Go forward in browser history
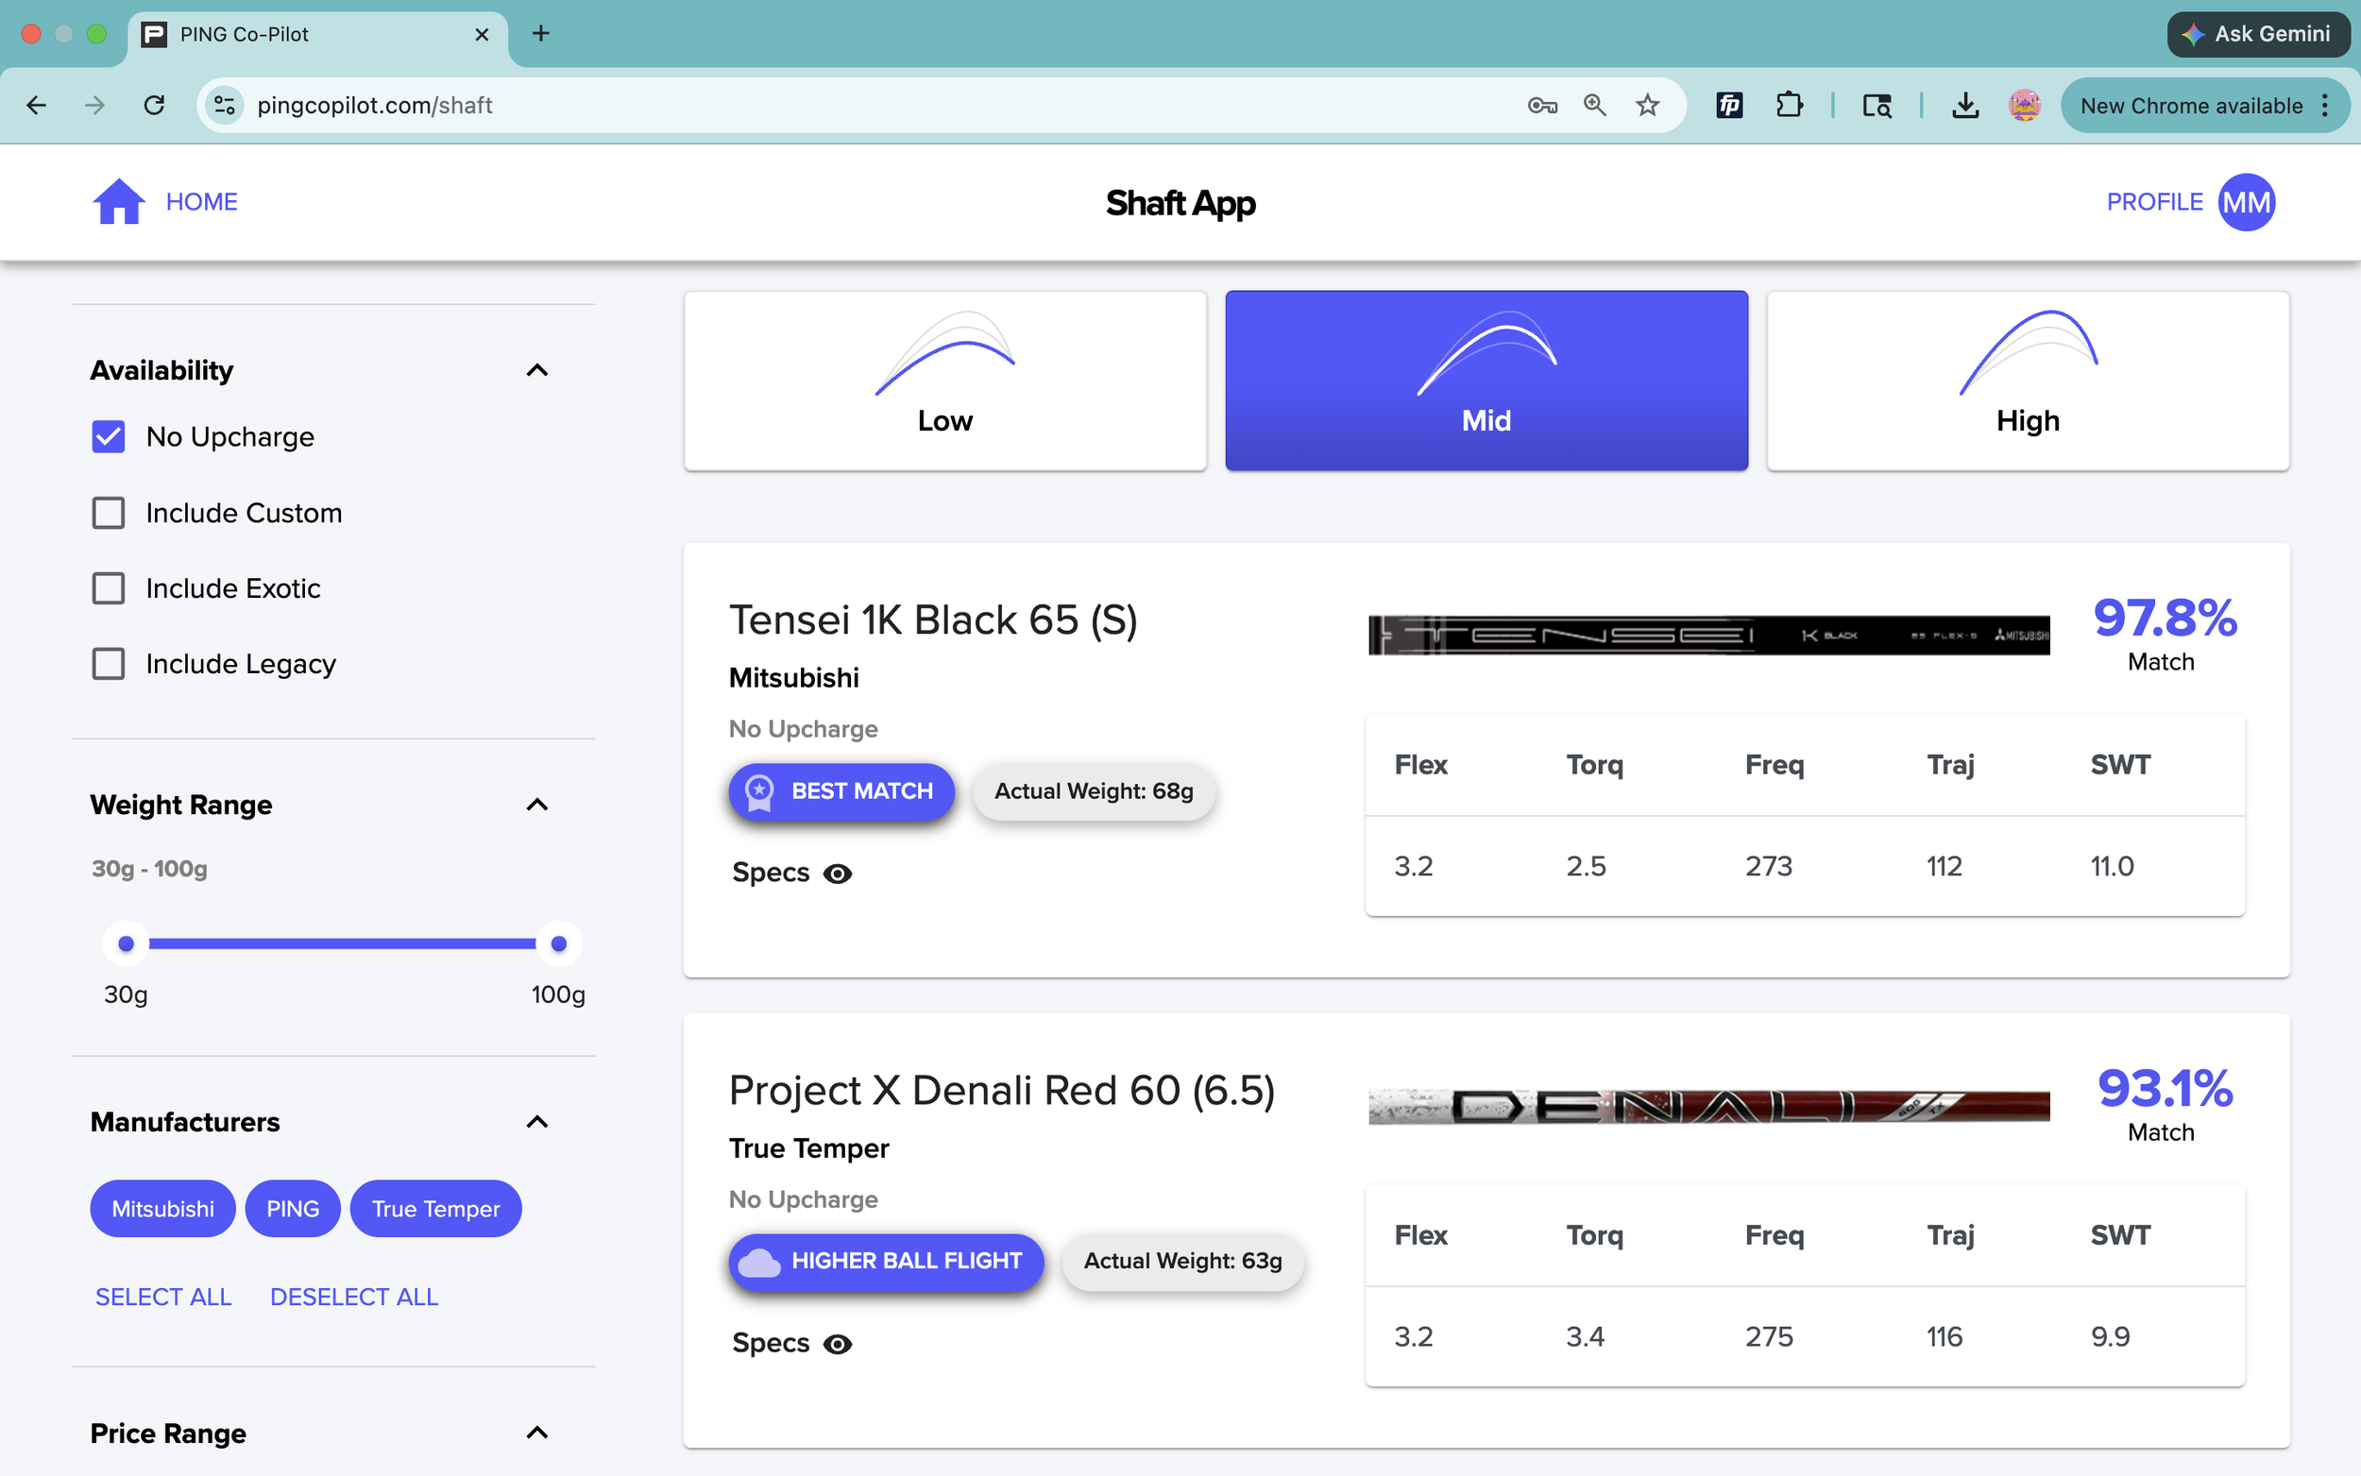 (x=94, y=106)
